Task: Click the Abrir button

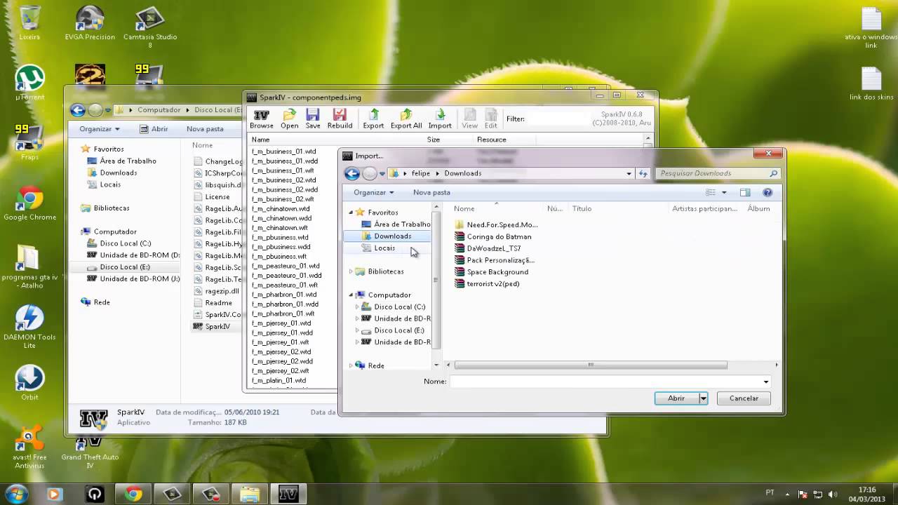Action: coord(676,398)
